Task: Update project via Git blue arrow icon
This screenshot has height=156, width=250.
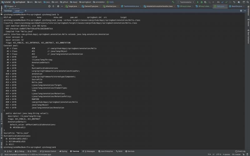Action: pos(222,2)
